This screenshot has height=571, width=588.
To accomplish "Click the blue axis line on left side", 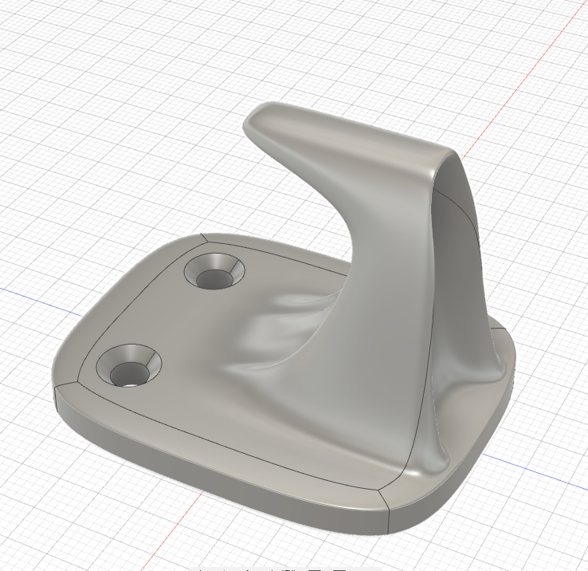I will [41, 301].
